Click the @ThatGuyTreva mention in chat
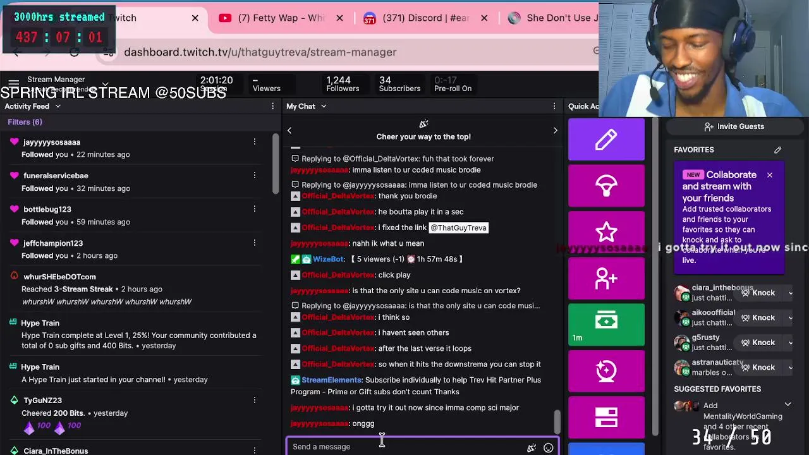The image size is (809, 455). 458,227
